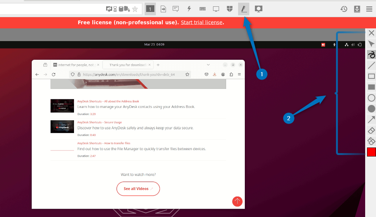Select the monitor 1 display tab
Screen dimensions: 376x217
(150, 9)
